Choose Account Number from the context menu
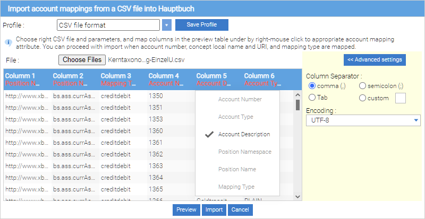425x219 pixels. (x=240, y=99)
